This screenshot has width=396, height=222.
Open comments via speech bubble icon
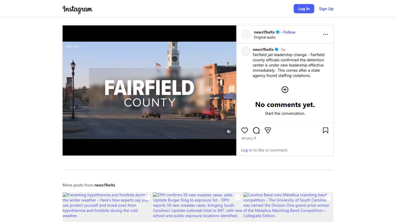pyautogui.click(x=256, y=130)
